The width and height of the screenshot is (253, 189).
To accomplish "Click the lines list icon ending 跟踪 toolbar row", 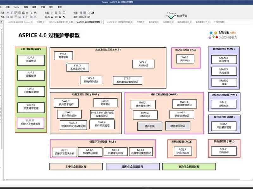I will tap(89, 17).
